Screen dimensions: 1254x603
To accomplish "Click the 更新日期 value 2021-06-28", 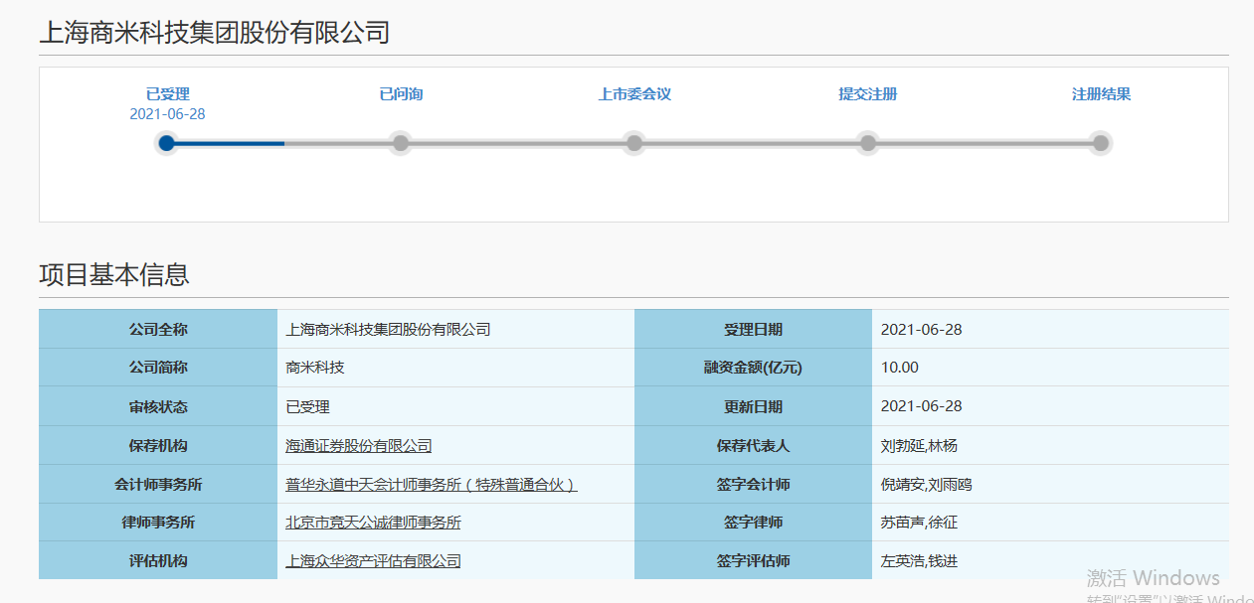I will [1050, 406].
